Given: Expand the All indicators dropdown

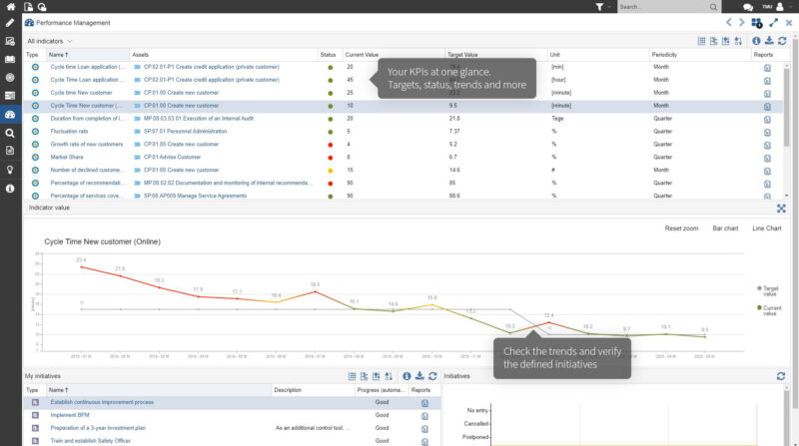Looking at the screenshot, I should click(x=69, y=41).
